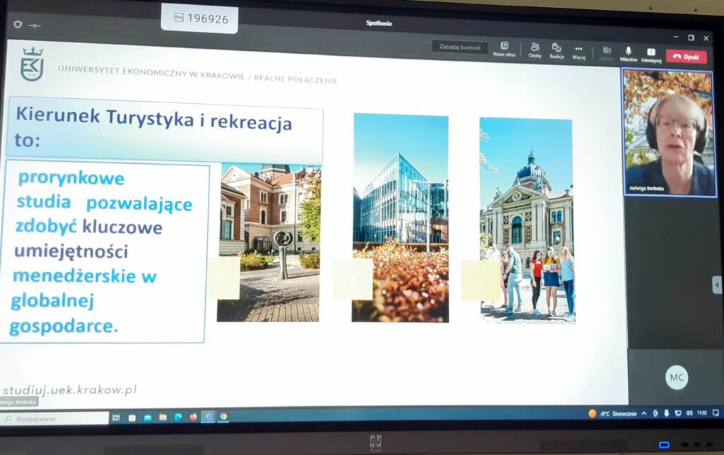
Task: Click the photo of students by domed building
Action: [527, 220]
